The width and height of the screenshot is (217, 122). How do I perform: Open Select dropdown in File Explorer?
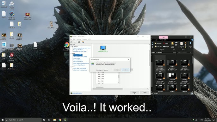[190, 45]
